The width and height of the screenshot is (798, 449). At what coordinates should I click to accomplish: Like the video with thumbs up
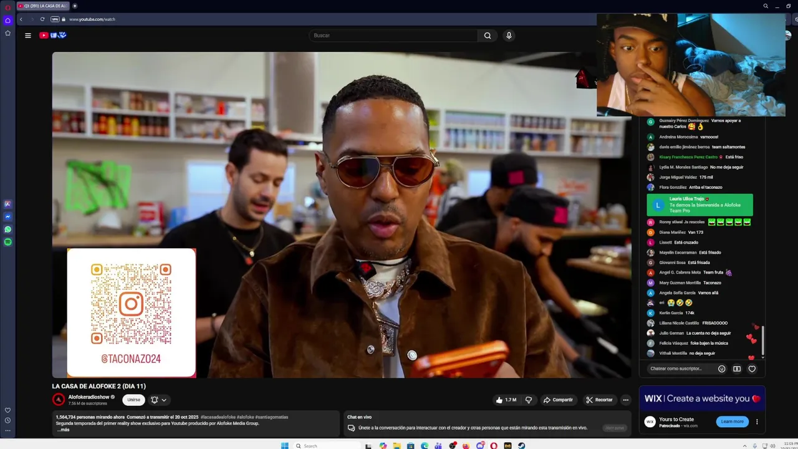506,400
